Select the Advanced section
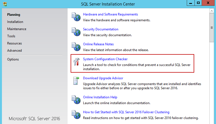Screen dimensions: 216x124 (x=14, y=51)
